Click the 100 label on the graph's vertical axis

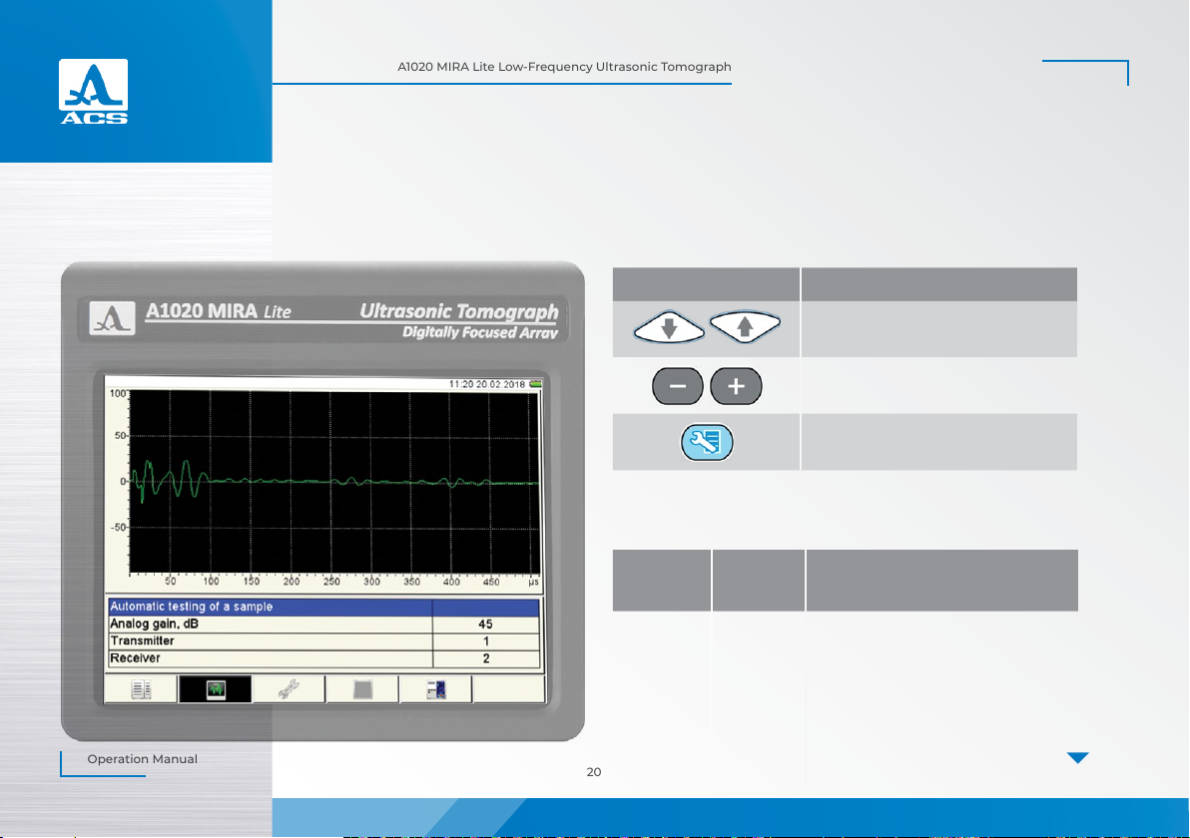[x=119, y=394]
